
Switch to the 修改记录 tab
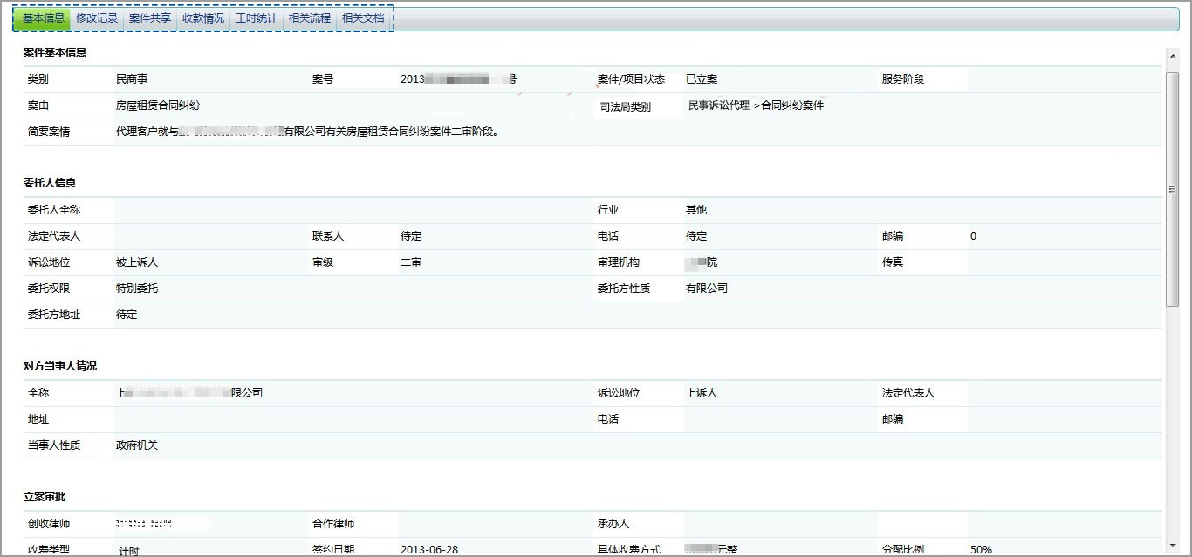click(97, 18)
